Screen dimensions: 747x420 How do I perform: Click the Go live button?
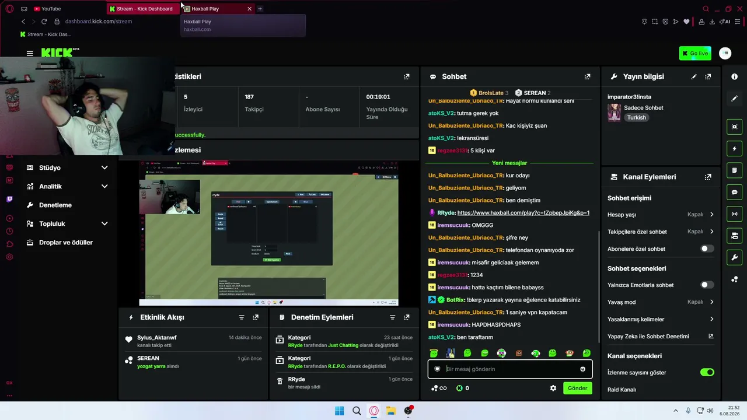[695, 53]
